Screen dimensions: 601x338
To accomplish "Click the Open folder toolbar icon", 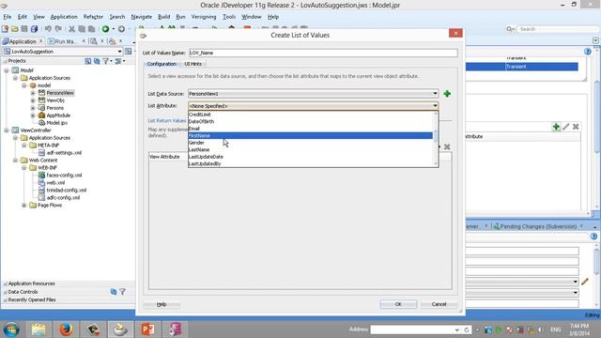I will pyautogui.click(x=15, y=29).
